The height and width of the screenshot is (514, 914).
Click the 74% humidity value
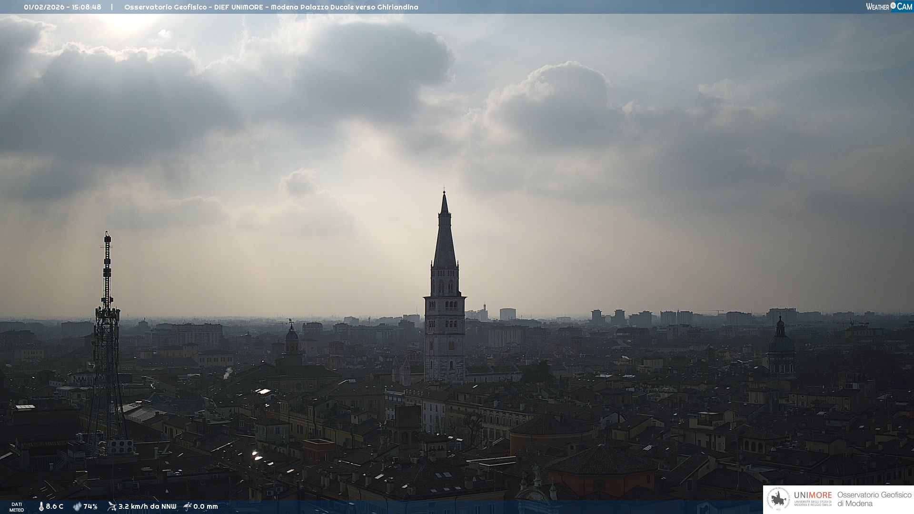coord(90,506)
